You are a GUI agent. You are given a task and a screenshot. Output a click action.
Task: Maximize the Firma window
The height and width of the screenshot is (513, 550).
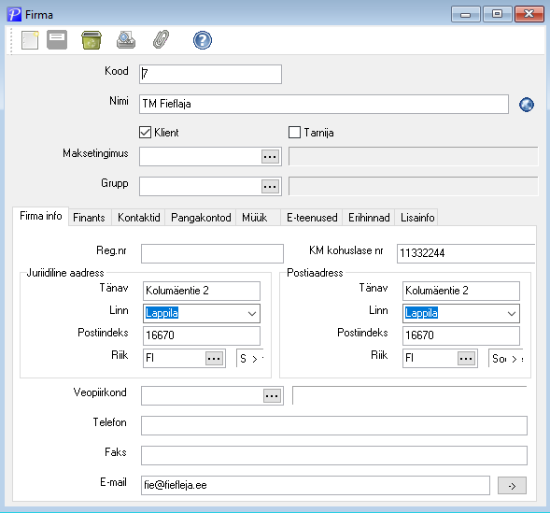(497, 15)
